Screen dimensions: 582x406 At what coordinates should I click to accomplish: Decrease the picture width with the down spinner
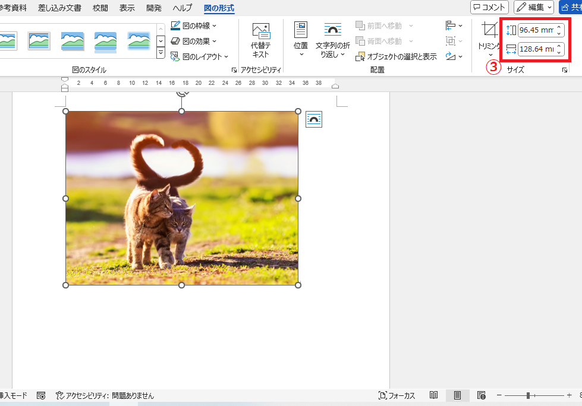tap(559, 52)
